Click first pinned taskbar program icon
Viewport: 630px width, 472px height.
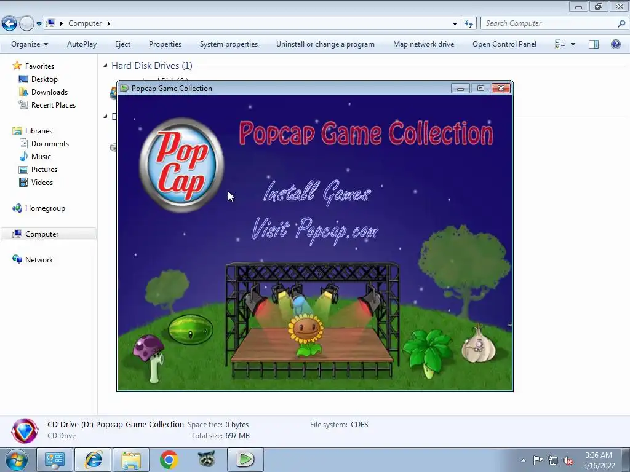(x=55, y=460)
